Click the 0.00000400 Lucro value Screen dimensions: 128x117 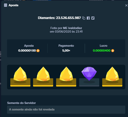coord(102,50)
